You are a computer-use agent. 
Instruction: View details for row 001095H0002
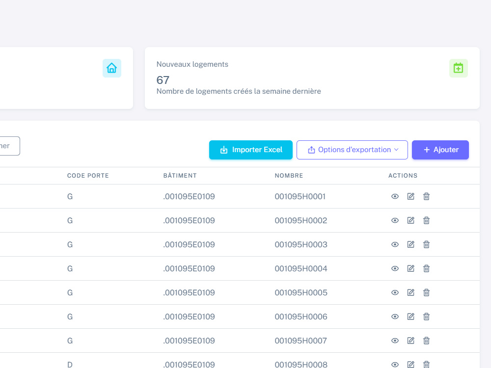coord(395,221)
